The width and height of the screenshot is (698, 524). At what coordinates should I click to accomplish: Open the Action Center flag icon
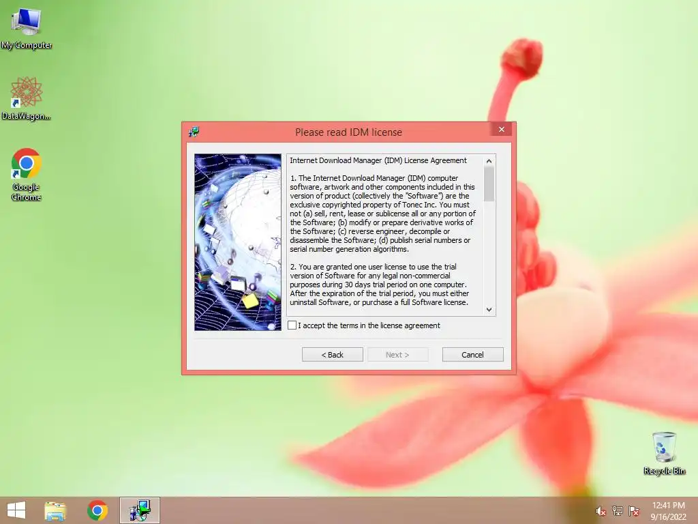pyautogui.click(x=634, y=511)
